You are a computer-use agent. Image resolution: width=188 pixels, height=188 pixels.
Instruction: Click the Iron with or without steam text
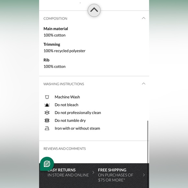coord(77,128)
